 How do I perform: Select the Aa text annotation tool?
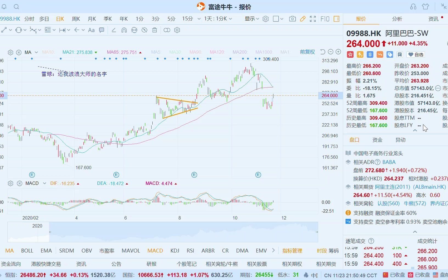[x=91, y=30]
